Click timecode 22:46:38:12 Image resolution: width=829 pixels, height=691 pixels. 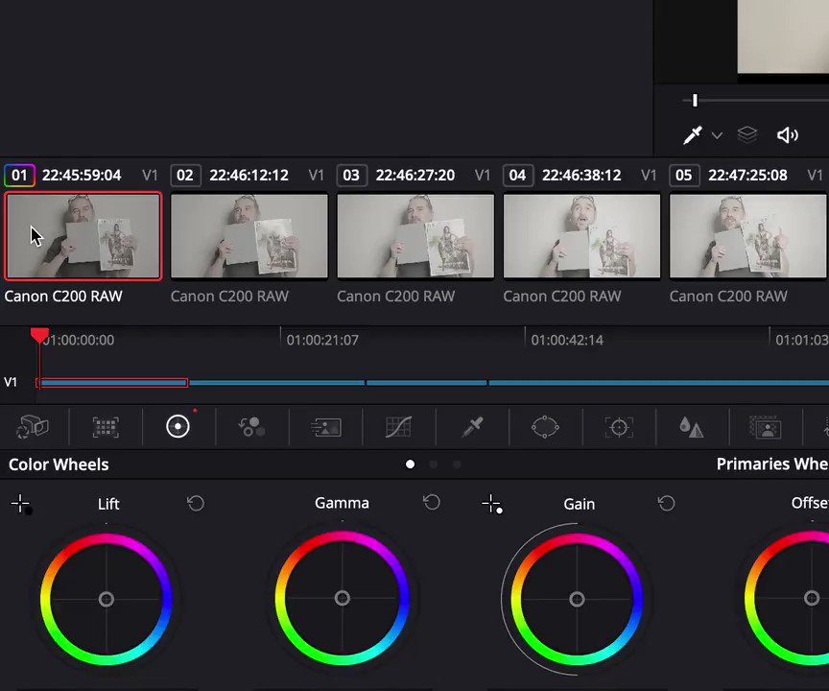tap(581, 175)
